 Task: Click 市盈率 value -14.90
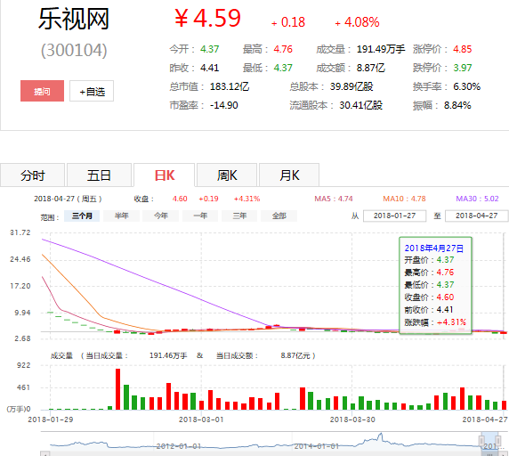point(224,105)
